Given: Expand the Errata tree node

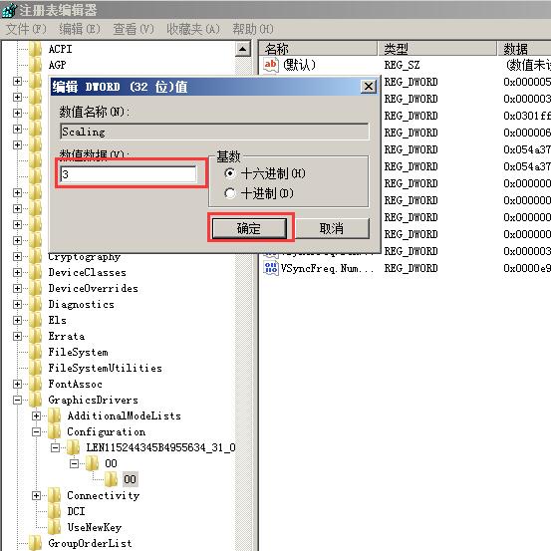Looking at the screenshot, I should [17, 336].
